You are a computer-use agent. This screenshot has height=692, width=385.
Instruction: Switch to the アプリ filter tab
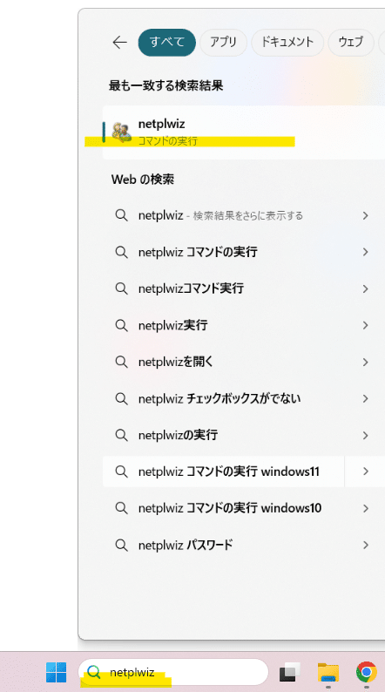pos(223,43)
